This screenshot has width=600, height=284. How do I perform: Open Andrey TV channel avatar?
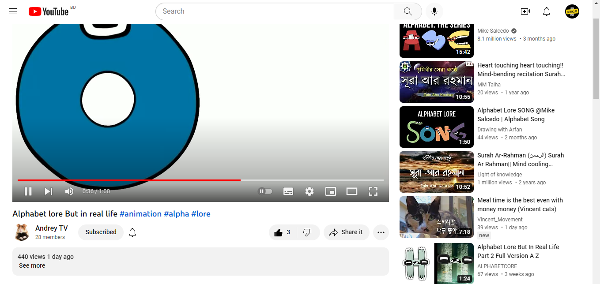(22, 232)
